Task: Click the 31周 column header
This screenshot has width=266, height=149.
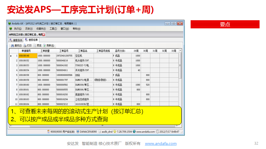Action: click(155, 51)
